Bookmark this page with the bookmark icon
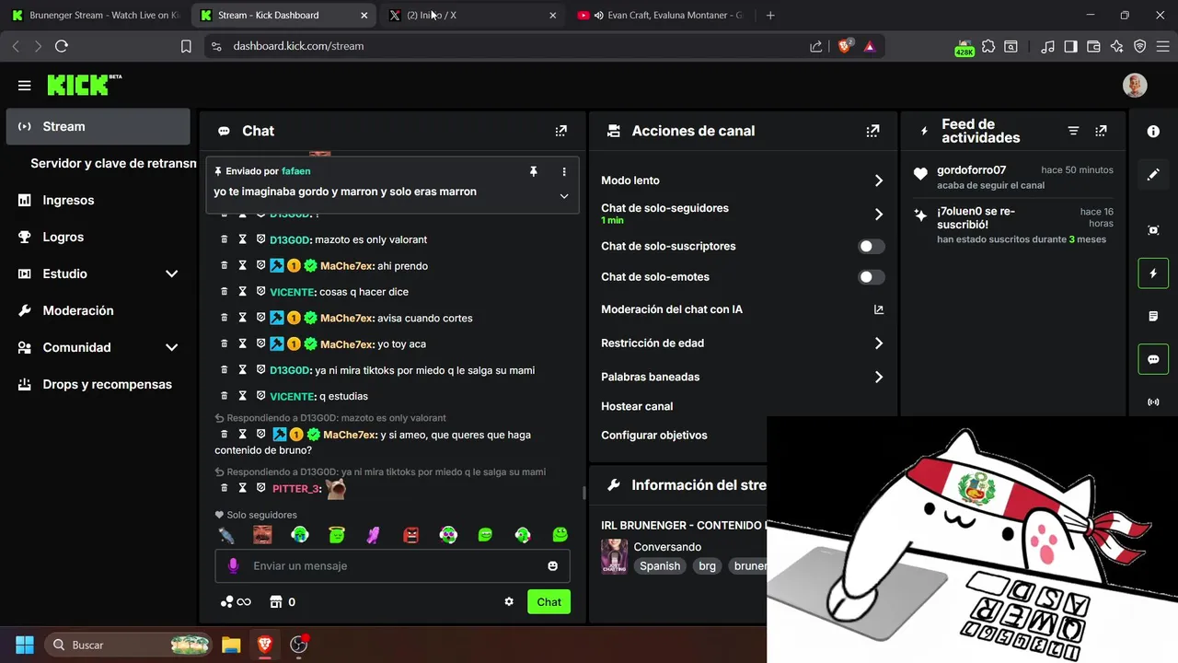 click(186, 46)
